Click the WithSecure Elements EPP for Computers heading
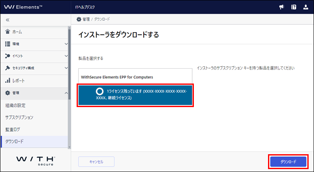This screenshot has width=314, height=172. click(x=117, y=77)
